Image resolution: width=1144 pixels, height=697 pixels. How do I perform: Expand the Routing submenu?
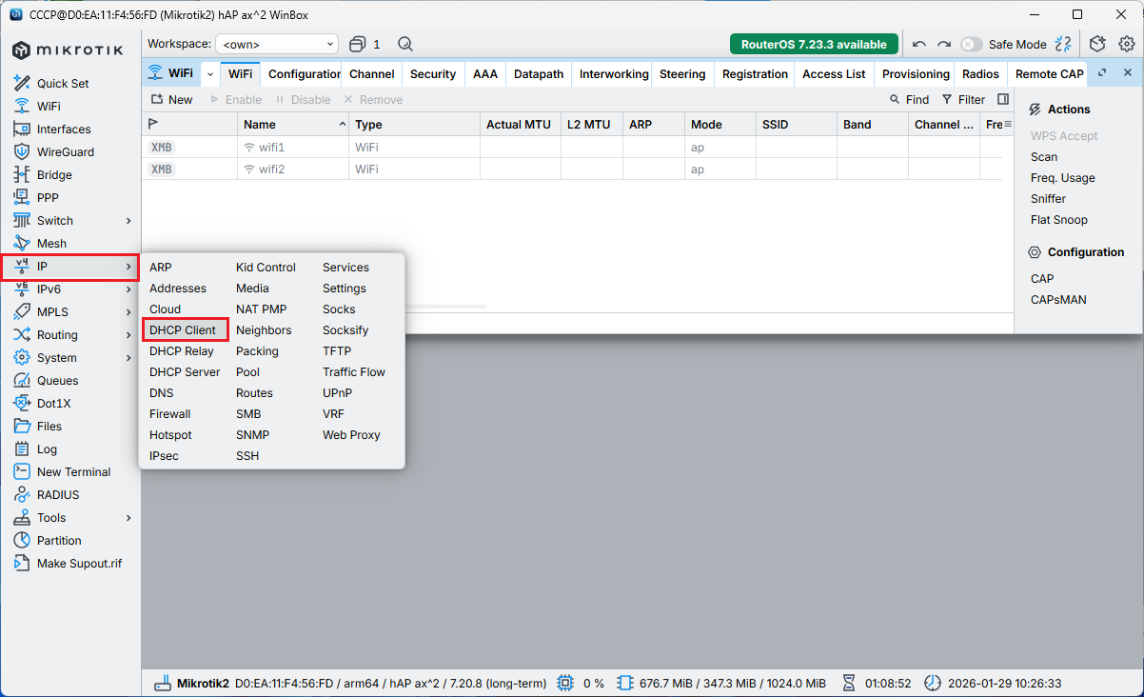click(x=128, y=335)
